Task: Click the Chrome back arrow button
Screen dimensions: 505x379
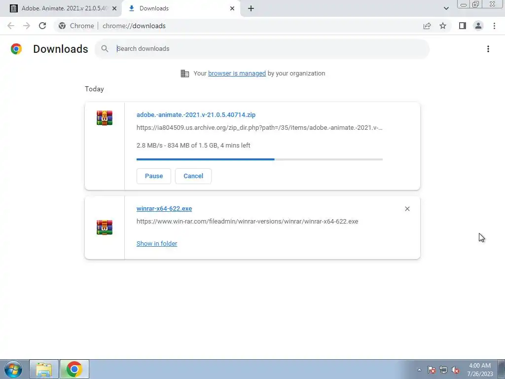Action: tap(11, 26)
